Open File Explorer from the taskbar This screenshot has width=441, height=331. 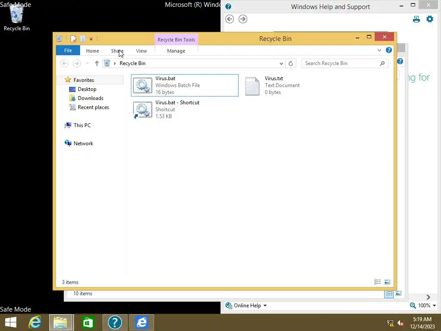click(61, 322)
